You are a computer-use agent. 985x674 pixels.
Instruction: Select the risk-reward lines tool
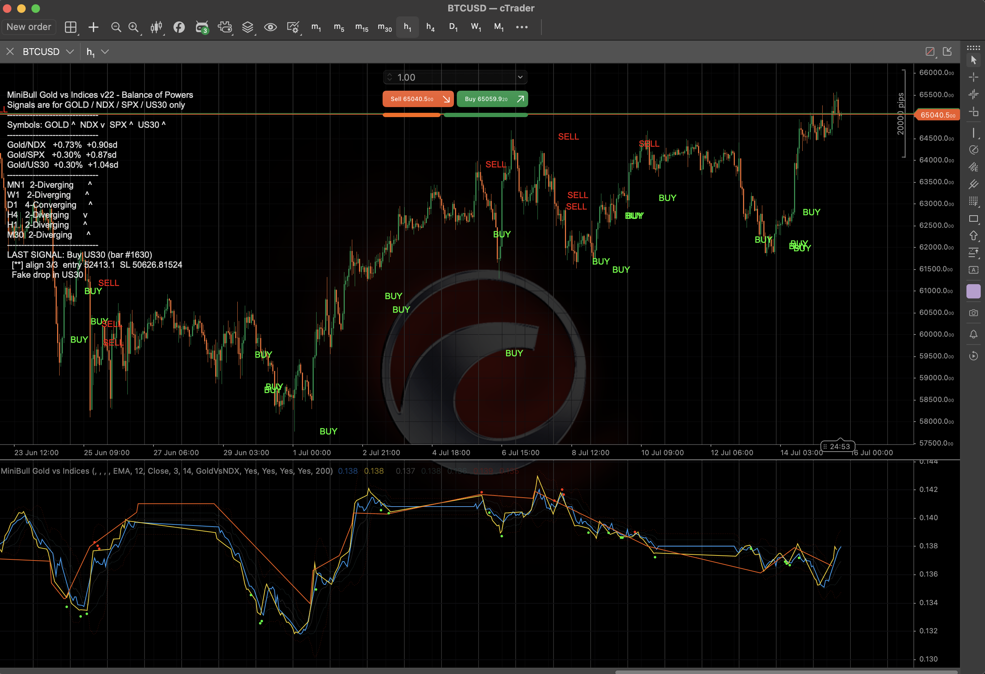pos(974,253)
